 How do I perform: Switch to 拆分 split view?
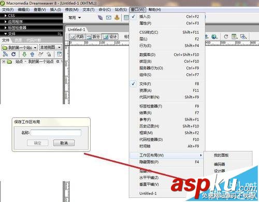(93, 36)
